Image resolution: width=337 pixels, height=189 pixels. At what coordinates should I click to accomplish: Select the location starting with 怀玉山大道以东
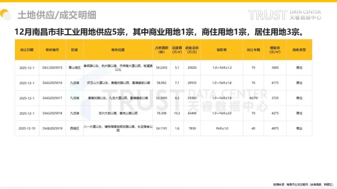coord(119,83)
